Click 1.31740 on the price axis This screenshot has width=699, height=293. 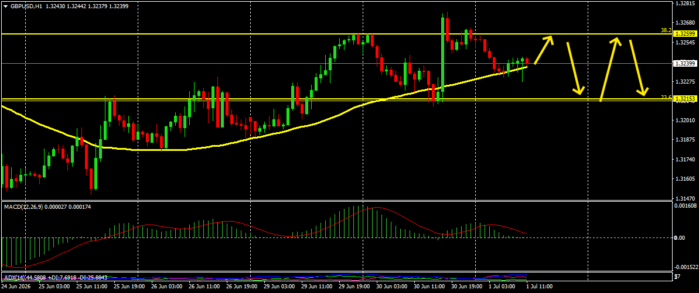click(x=685, y=159)
